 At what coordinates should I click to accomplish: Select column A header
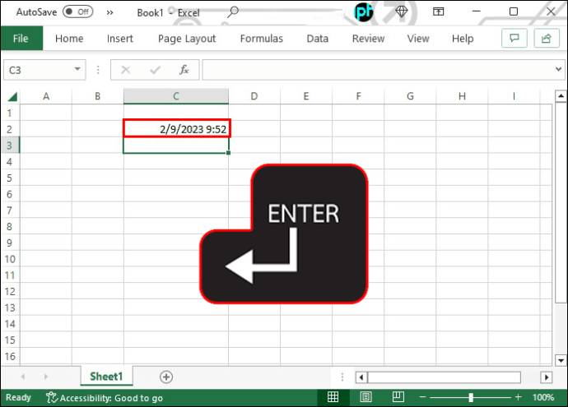(x=46, y=96)
